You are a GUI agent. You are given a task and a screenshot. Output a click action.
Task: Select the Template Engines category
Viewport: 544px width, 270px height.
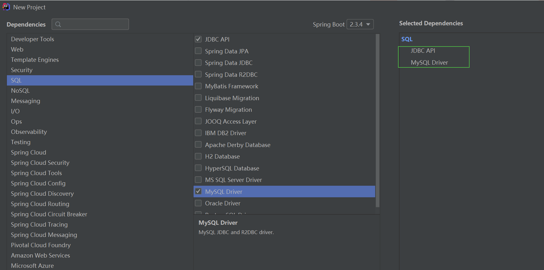point(100,60)
